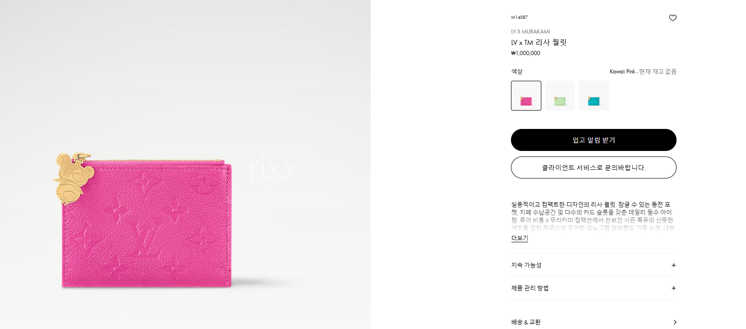Click the product title LV x TM 리사 월릿
Image resolution: width=746 pixels, height=329 pixels.
point(539,42)
